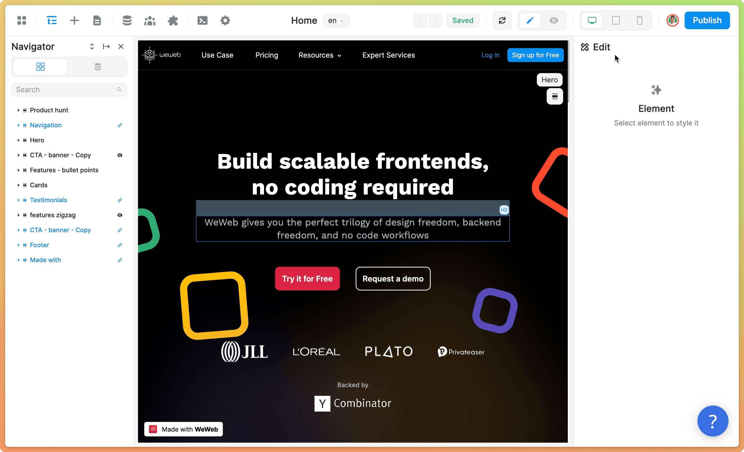Open the Plugins puzzle piece icon
Image resolution: width=744 pixels, height=452 pixels.
(x=173, y=20)
